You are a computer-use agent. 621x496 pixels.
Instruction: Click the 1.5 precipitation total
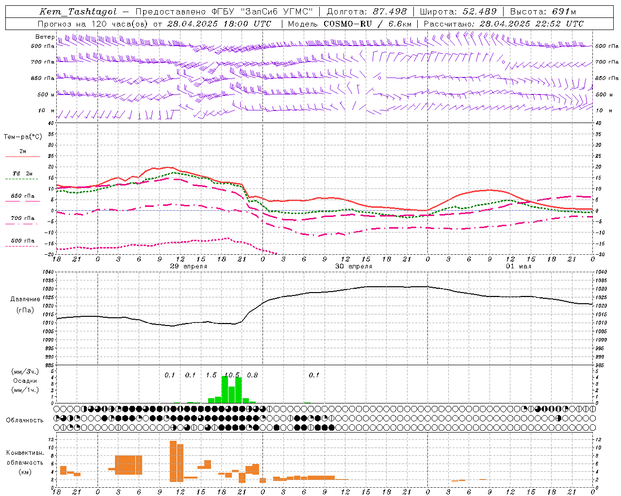click(x=211, y=375)
